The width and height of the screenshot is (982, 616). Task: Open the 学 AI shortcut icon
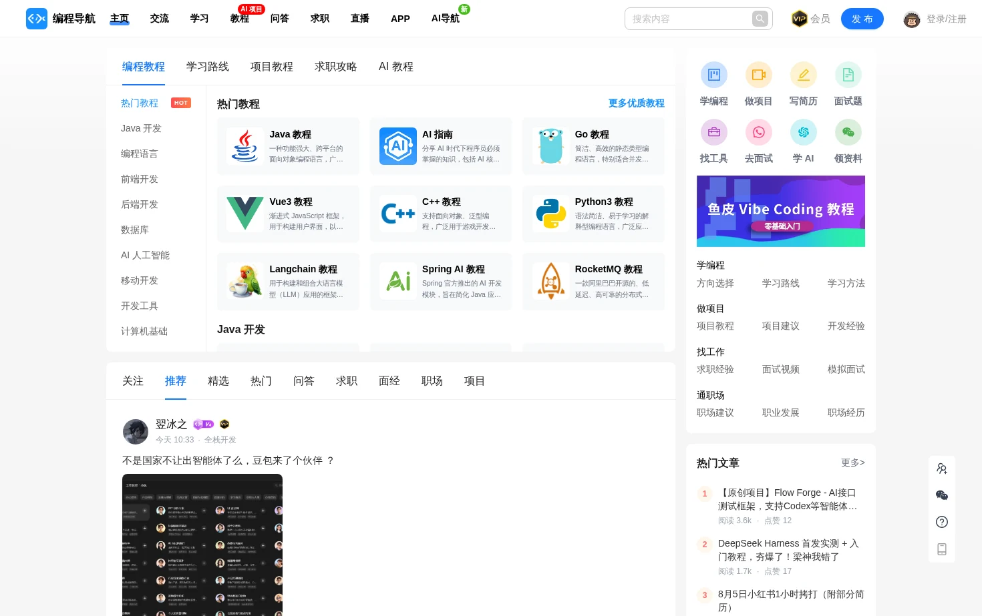click(x=803, y=132)
